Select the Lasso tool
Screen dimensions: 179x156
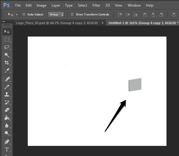tap(7, 47)
